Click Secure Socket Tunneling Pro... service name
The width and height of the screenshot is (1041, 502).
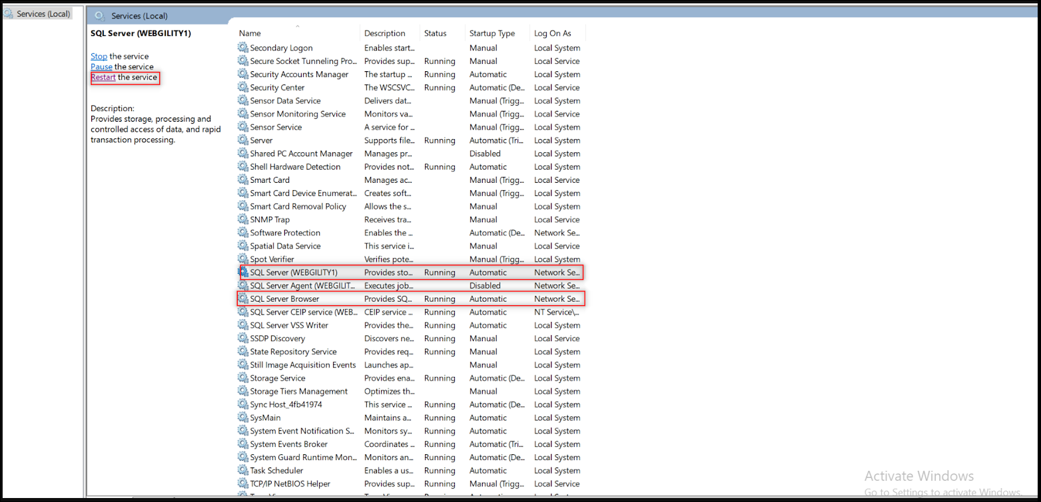point(303,61)
